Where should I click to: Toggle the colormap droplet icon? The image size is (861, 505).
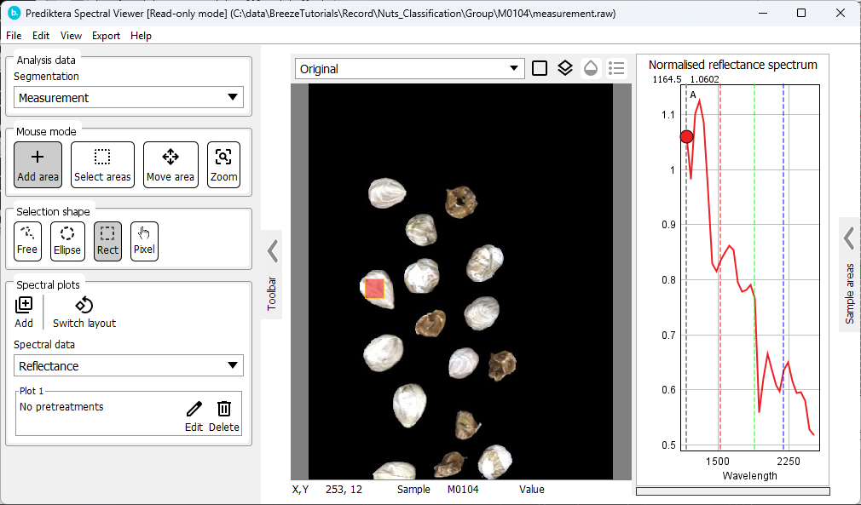click(591, 68)
